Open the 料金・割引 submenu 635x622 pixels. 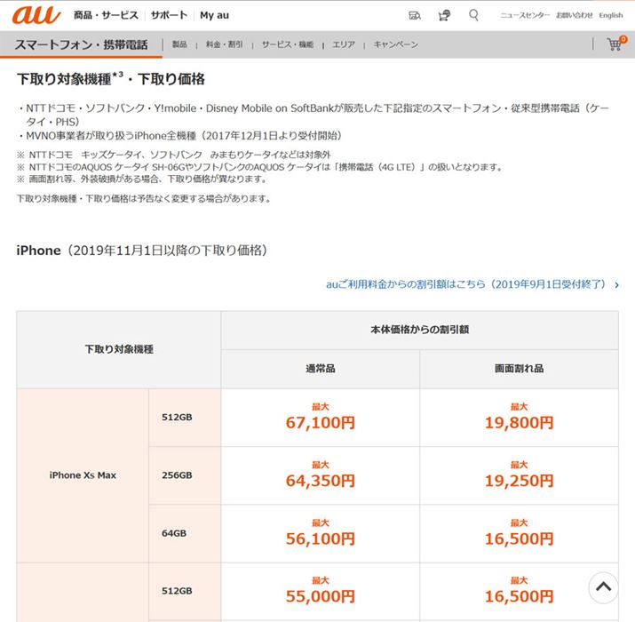[225, 44]
